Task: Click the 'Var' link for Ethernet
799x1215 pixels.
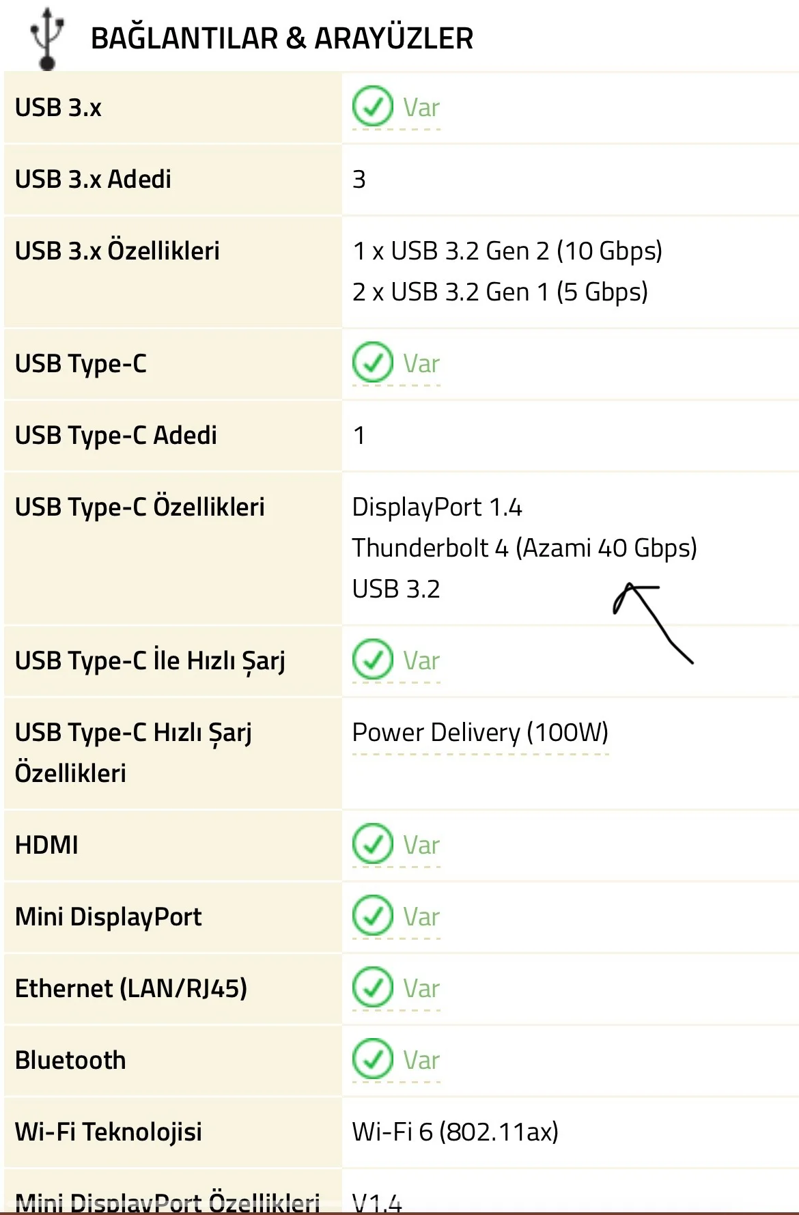Action: coord(421,989)
